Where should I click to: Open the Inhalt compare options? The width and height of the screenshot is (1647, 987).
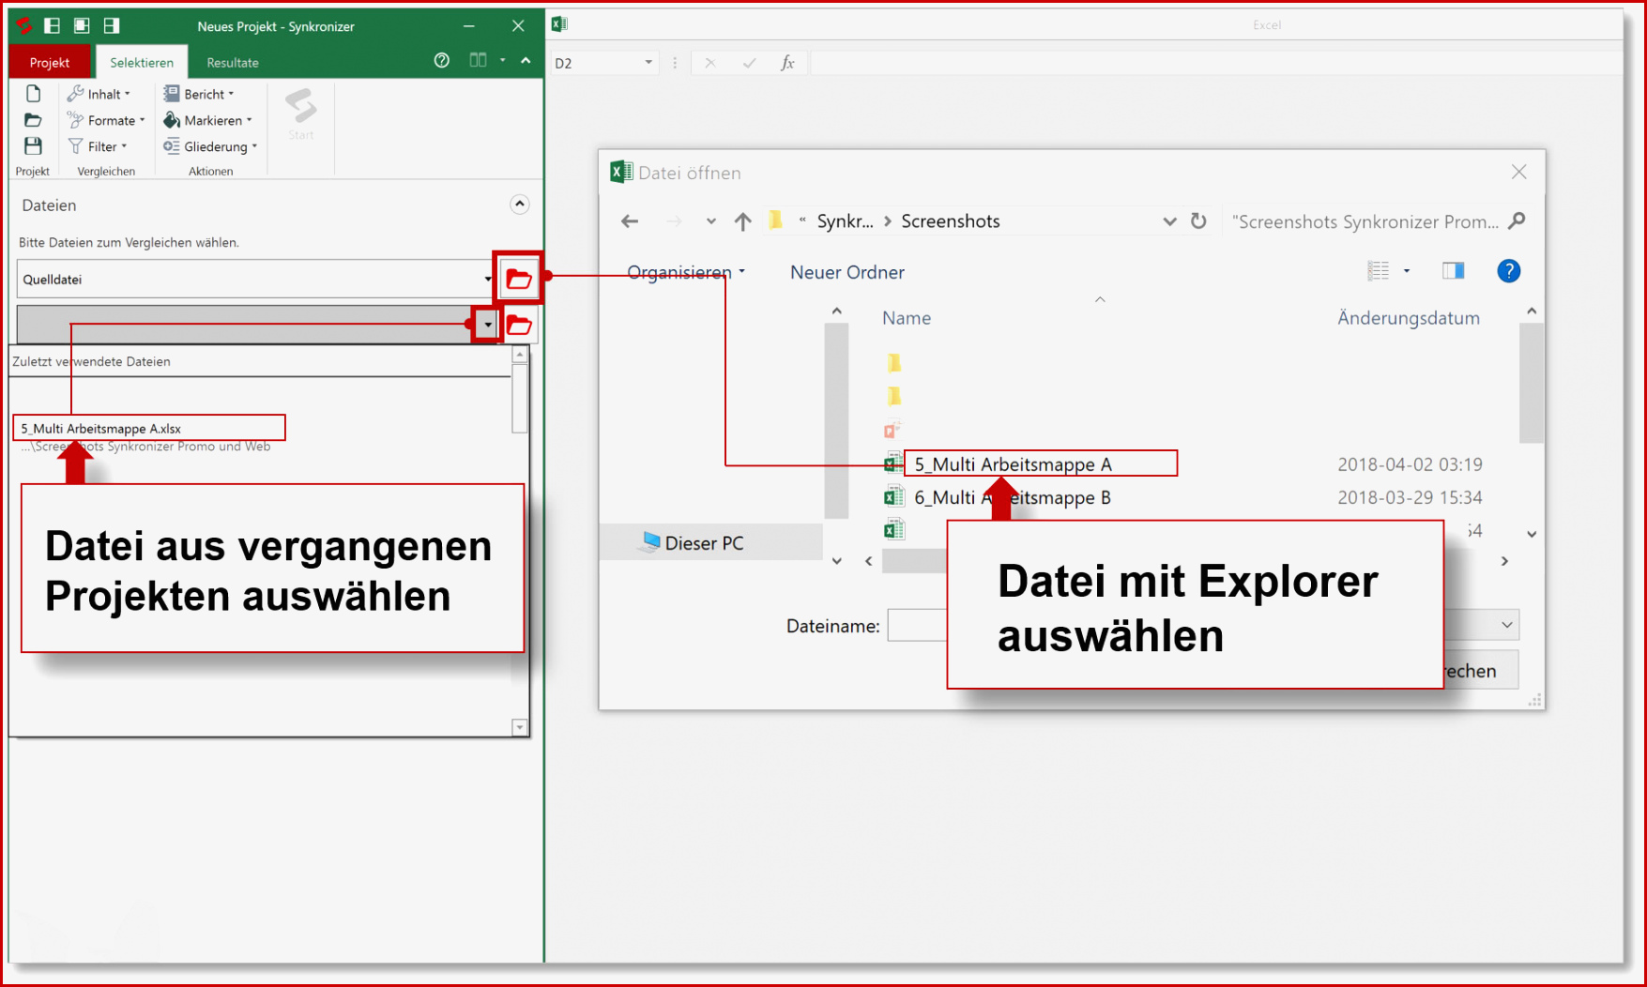pyautogui.click(x=99, y=94)
